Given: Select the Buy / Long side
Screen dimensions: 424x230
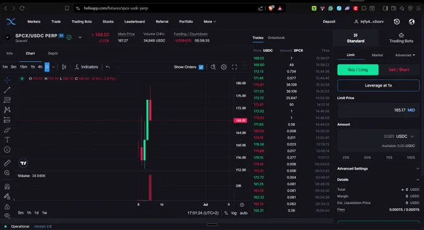Looking at the screenshot, I should pos(358,70).
